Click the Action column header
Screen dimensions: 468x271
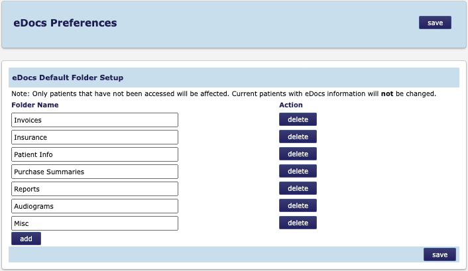291,105
